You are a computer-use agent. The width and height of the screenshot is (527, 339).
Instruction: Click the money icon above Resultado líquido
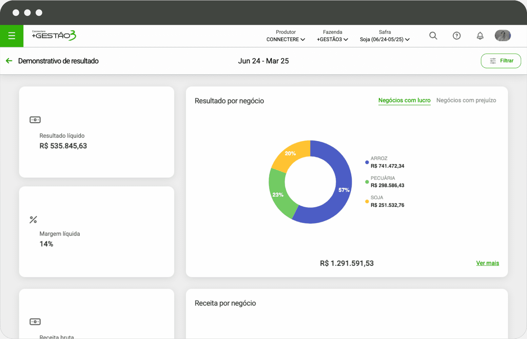tap(35, 120)
